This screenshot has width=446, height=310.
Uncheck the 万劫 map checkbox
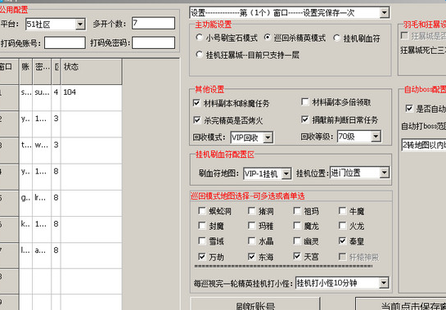coord(202,257)
